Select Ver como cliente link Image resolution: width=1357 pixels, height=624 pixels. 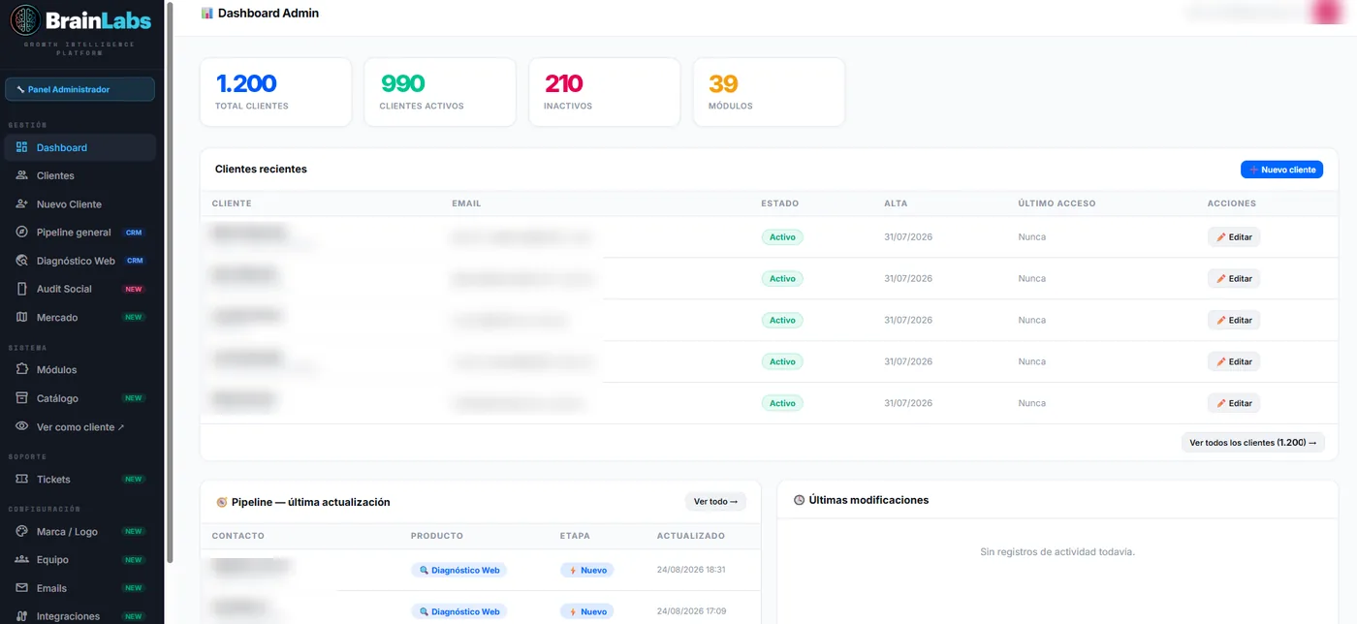click(x=79, y=426)
